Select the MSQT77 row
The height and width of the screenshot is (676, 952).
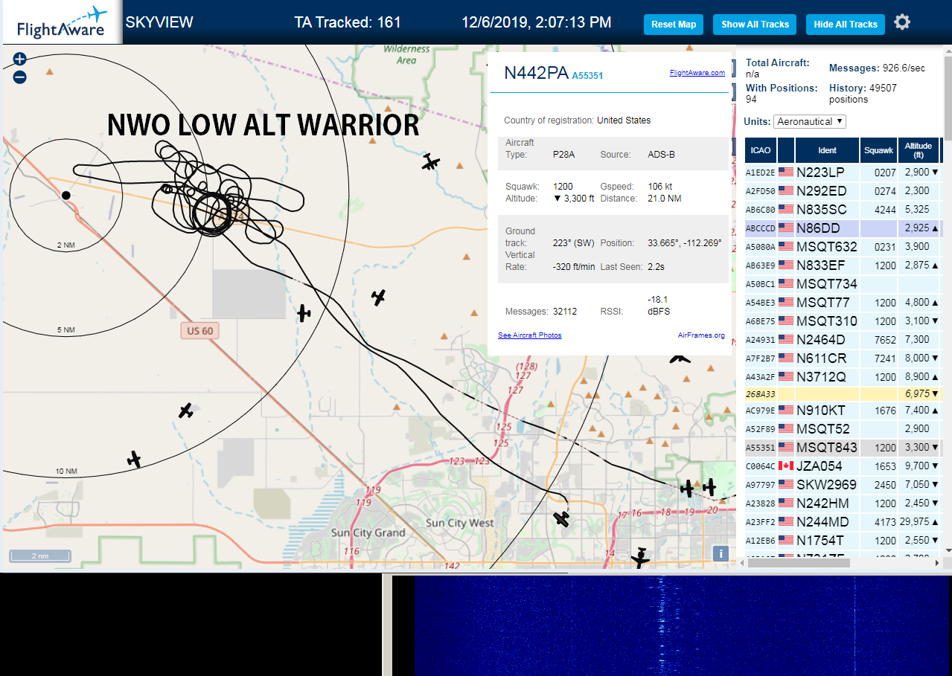tap(844, 302)
